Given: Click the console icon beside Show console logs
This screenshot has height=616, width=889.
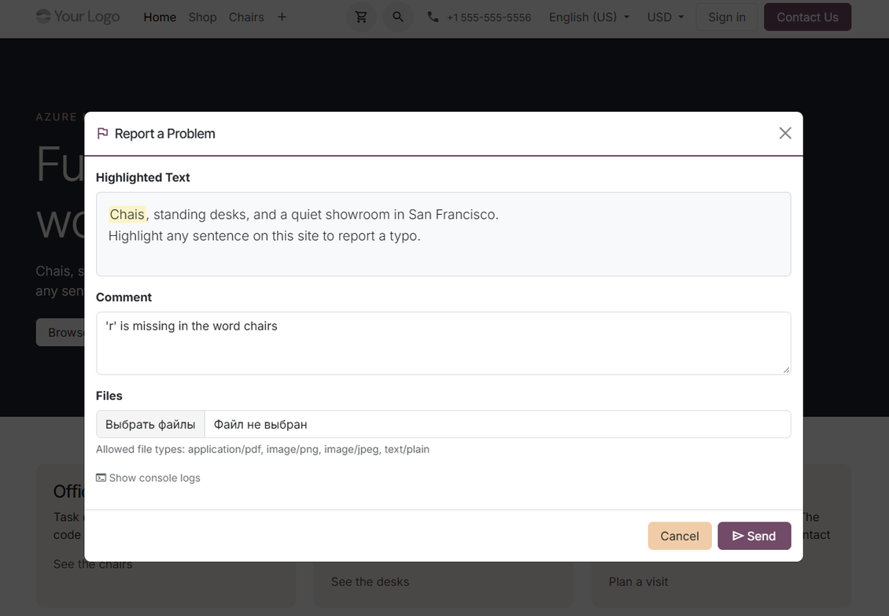Looking at the screenshot, I should [x=101, y=478].
